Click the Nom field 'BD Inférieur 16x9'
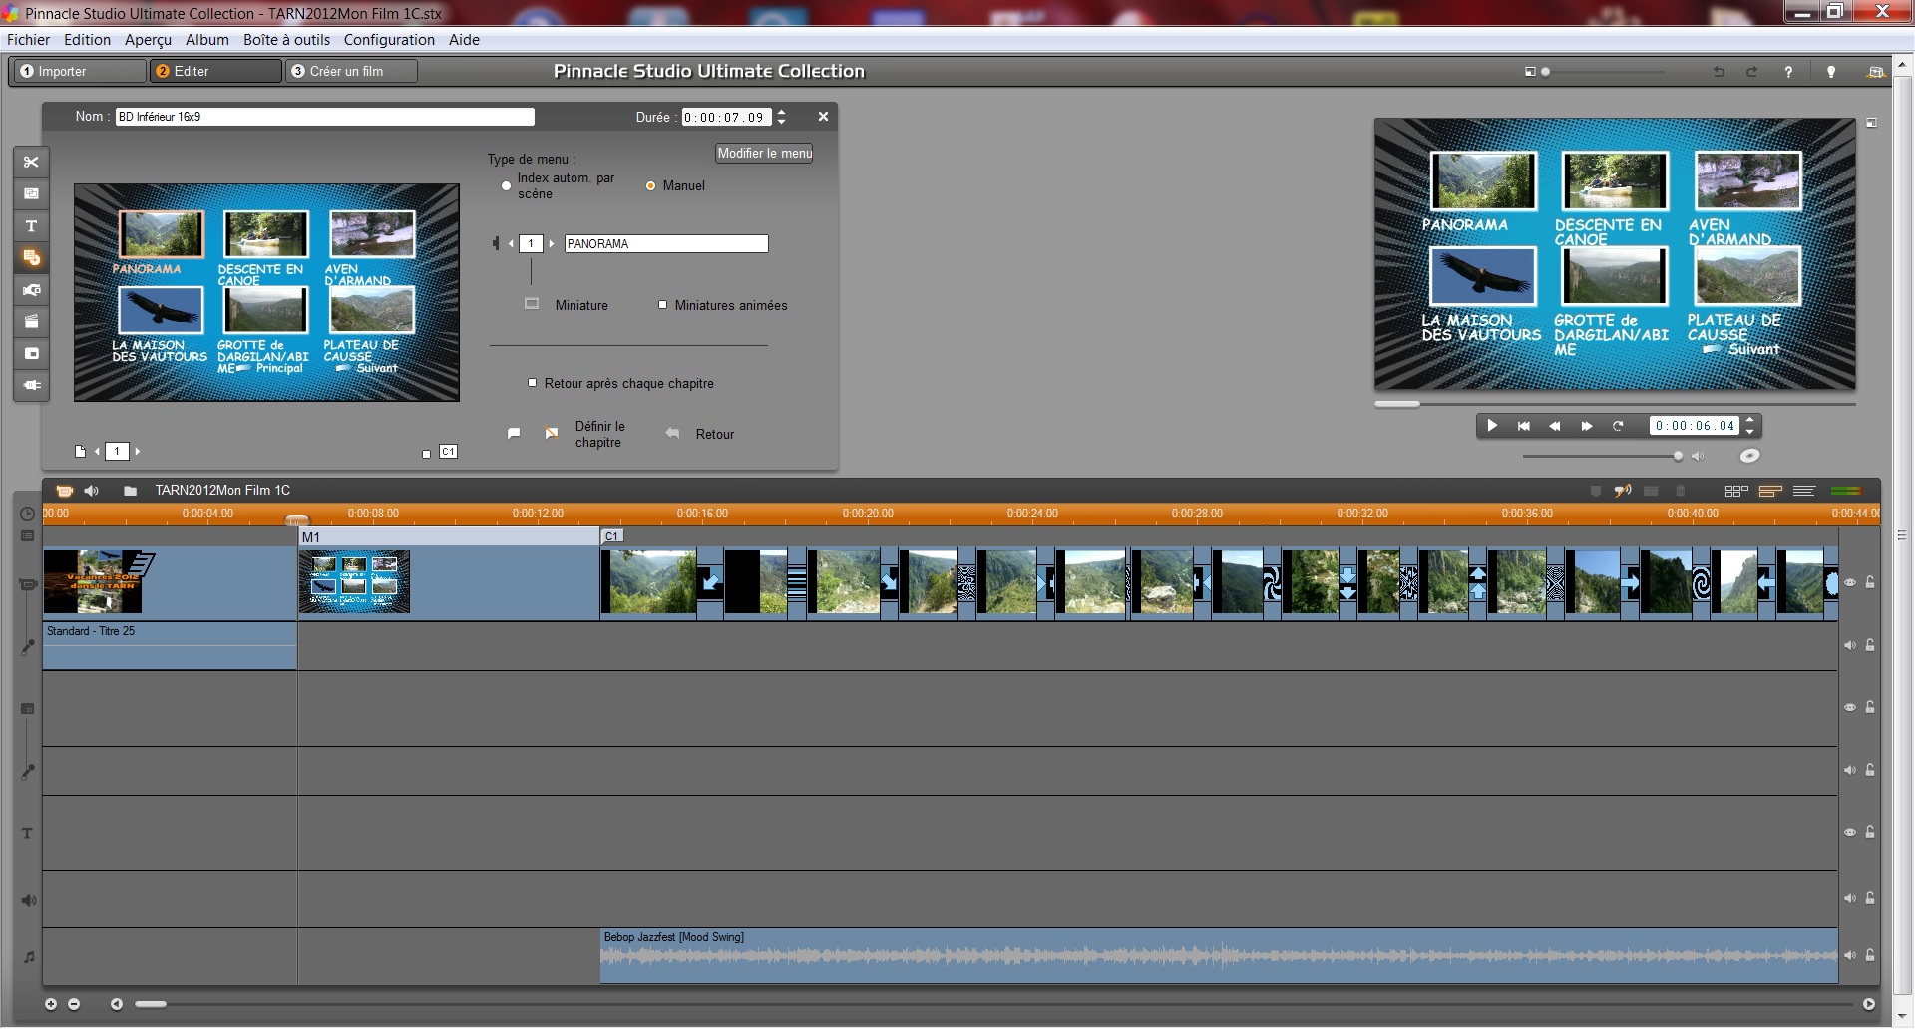 (x=325, y=117)
